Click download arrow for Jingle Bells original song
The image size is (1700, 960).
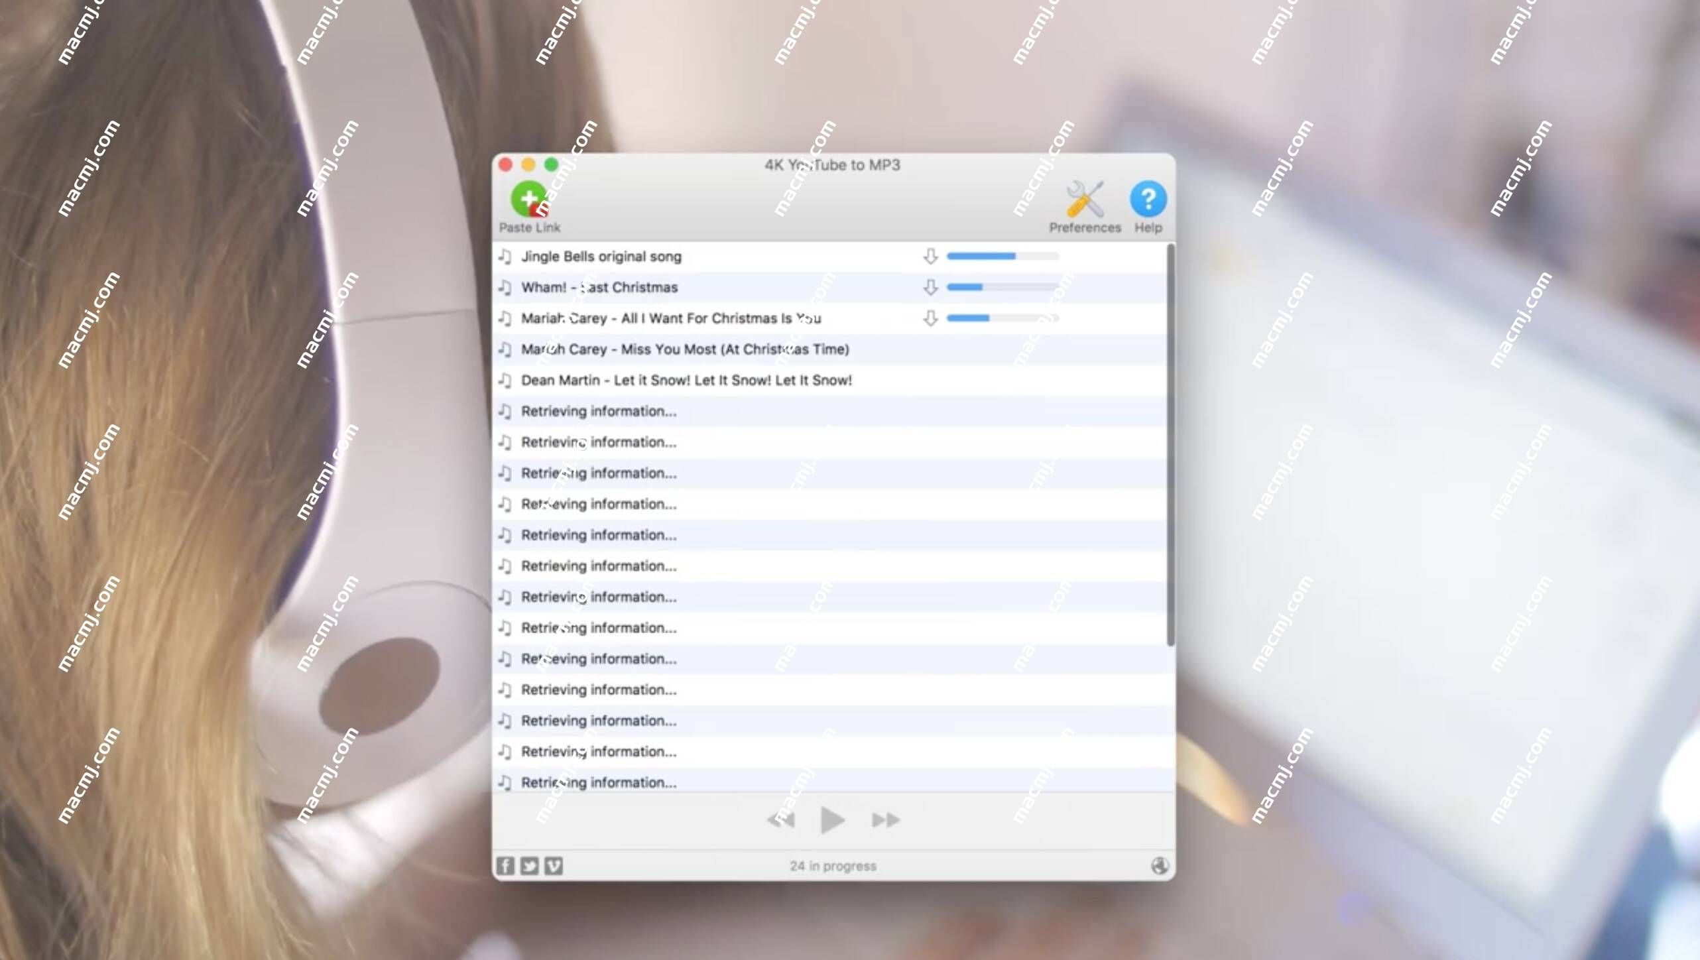[x=930, y=257]
